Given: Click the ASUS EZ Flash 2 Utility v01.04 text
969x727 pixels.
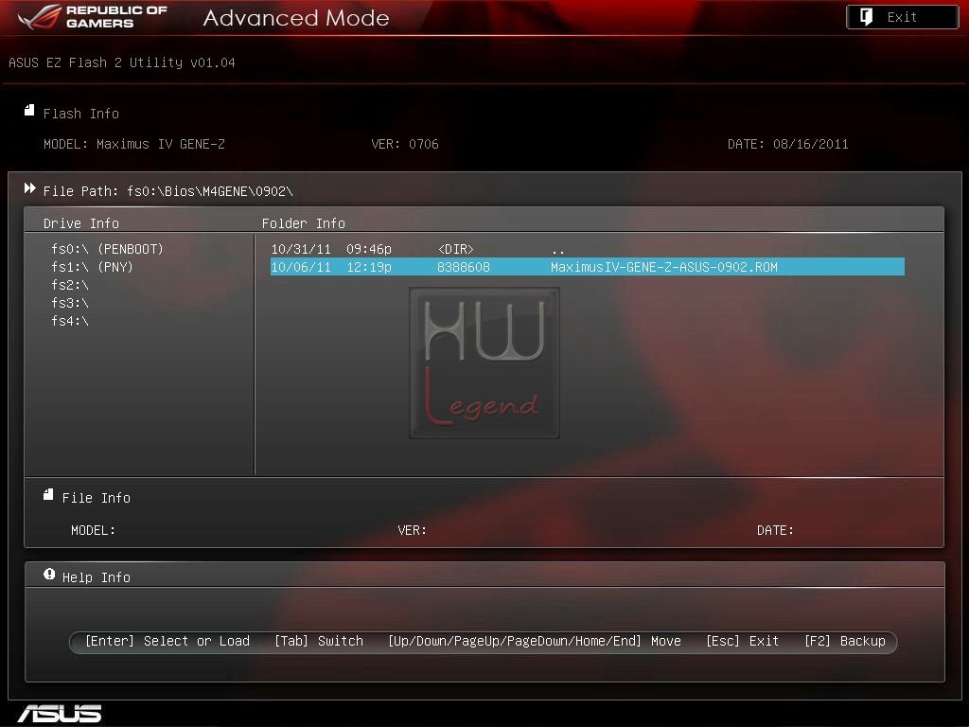Looking at the screenshot, I should point(122,62).
